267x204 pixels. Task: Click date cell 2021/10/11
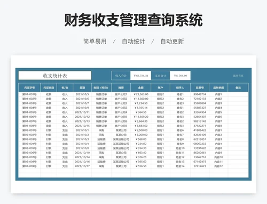click(82, 112)
